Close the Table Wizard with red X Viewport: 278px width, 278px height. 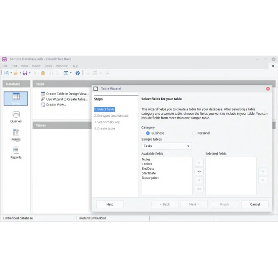click(x=268, y=88)
